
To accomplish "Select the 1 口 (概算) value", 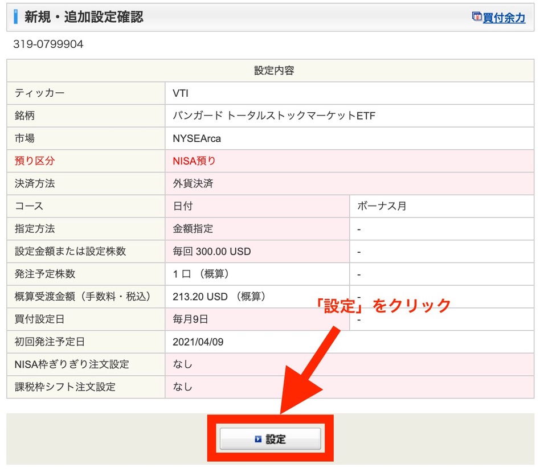I will click(x=201, y=274).
